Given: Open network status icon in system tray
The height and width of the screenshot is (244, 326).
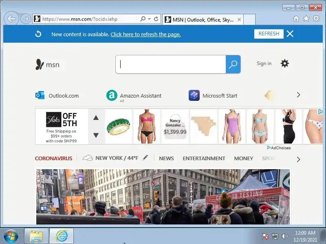Looking at the screenshot, I should pyautogui.click(x=275, y=236).
